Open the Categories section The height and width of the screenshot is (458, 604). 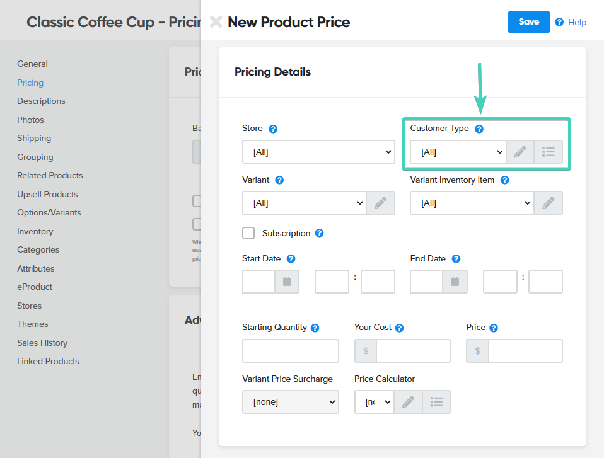[38, 249]
